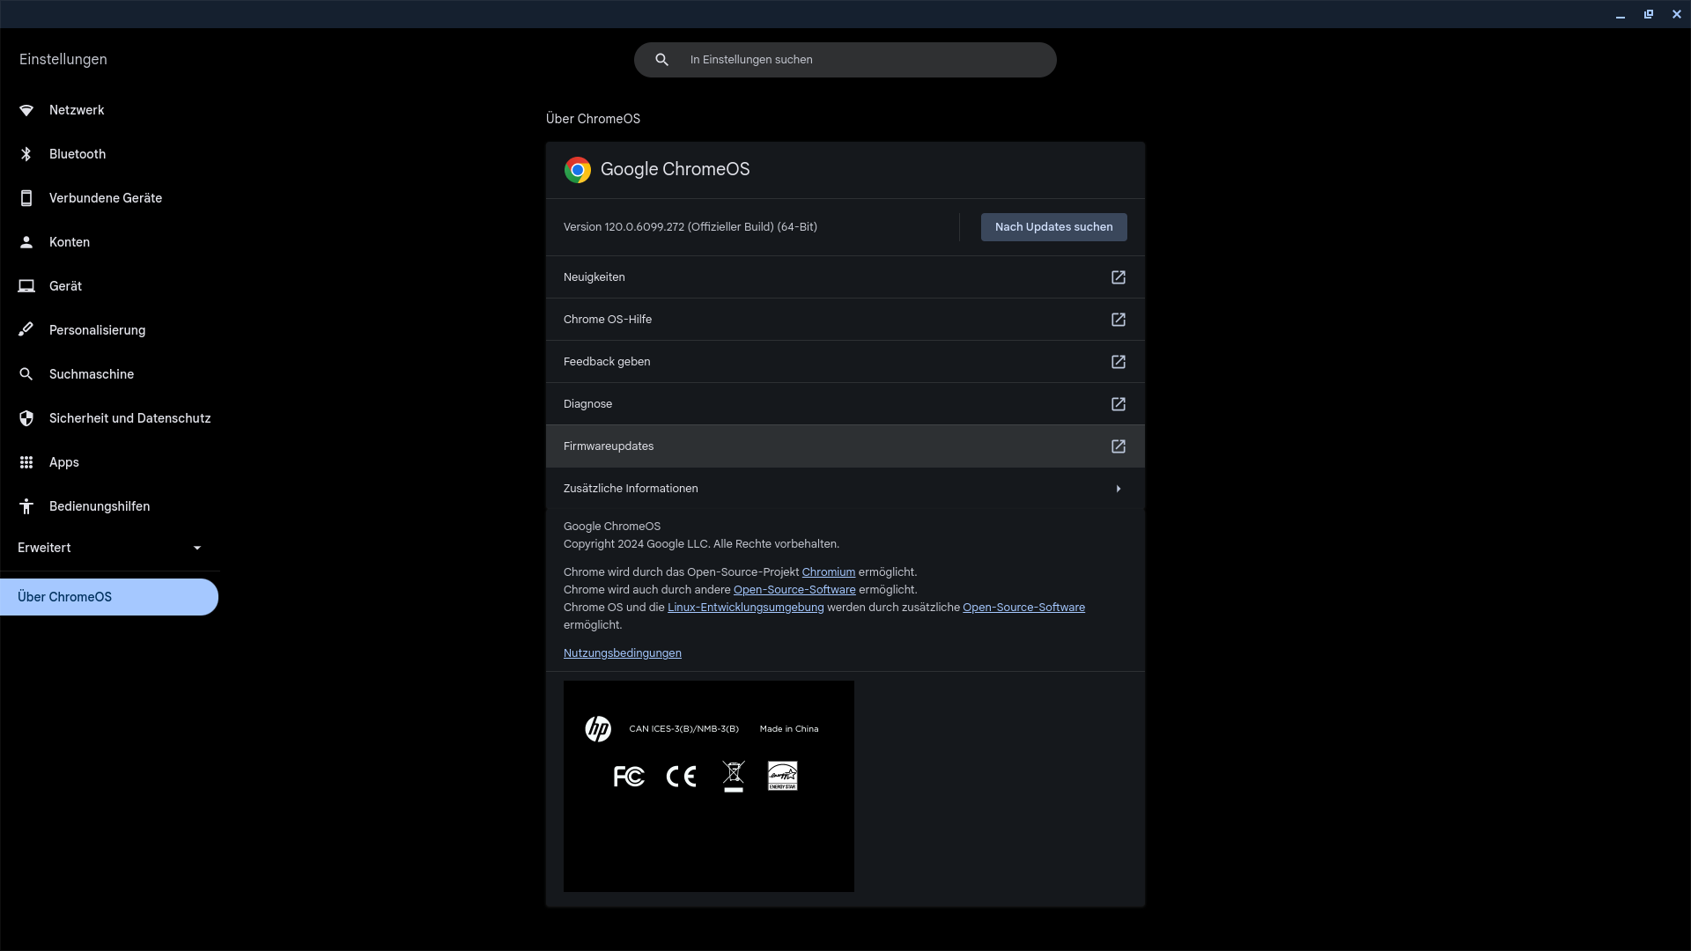Open the Suchmaschine settings page
The width and height of the screenshot is (1691, 951).
[92, 374]
